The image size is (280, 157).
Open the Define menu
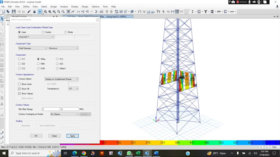26,7
